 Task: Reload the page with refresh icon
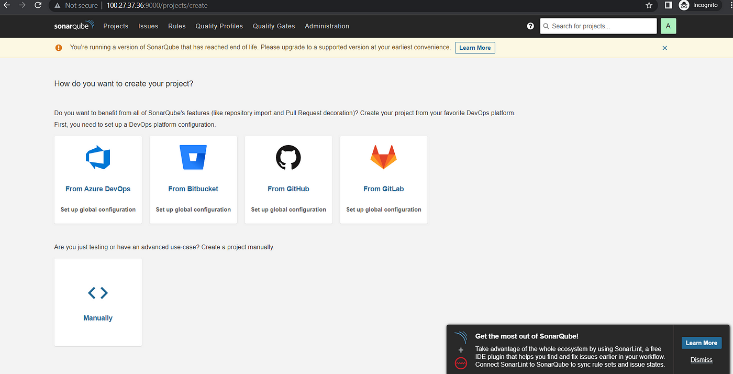(x=38, y=5)
